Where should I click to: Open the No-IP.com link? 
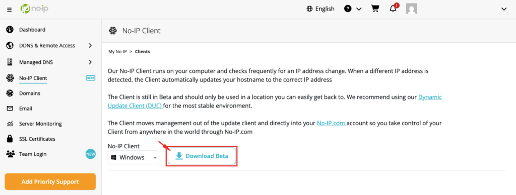click(331, 124)
